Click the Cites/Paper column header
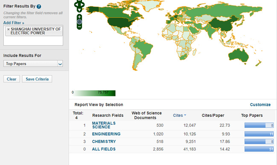277x165 pixels. [x=213, y=116]
